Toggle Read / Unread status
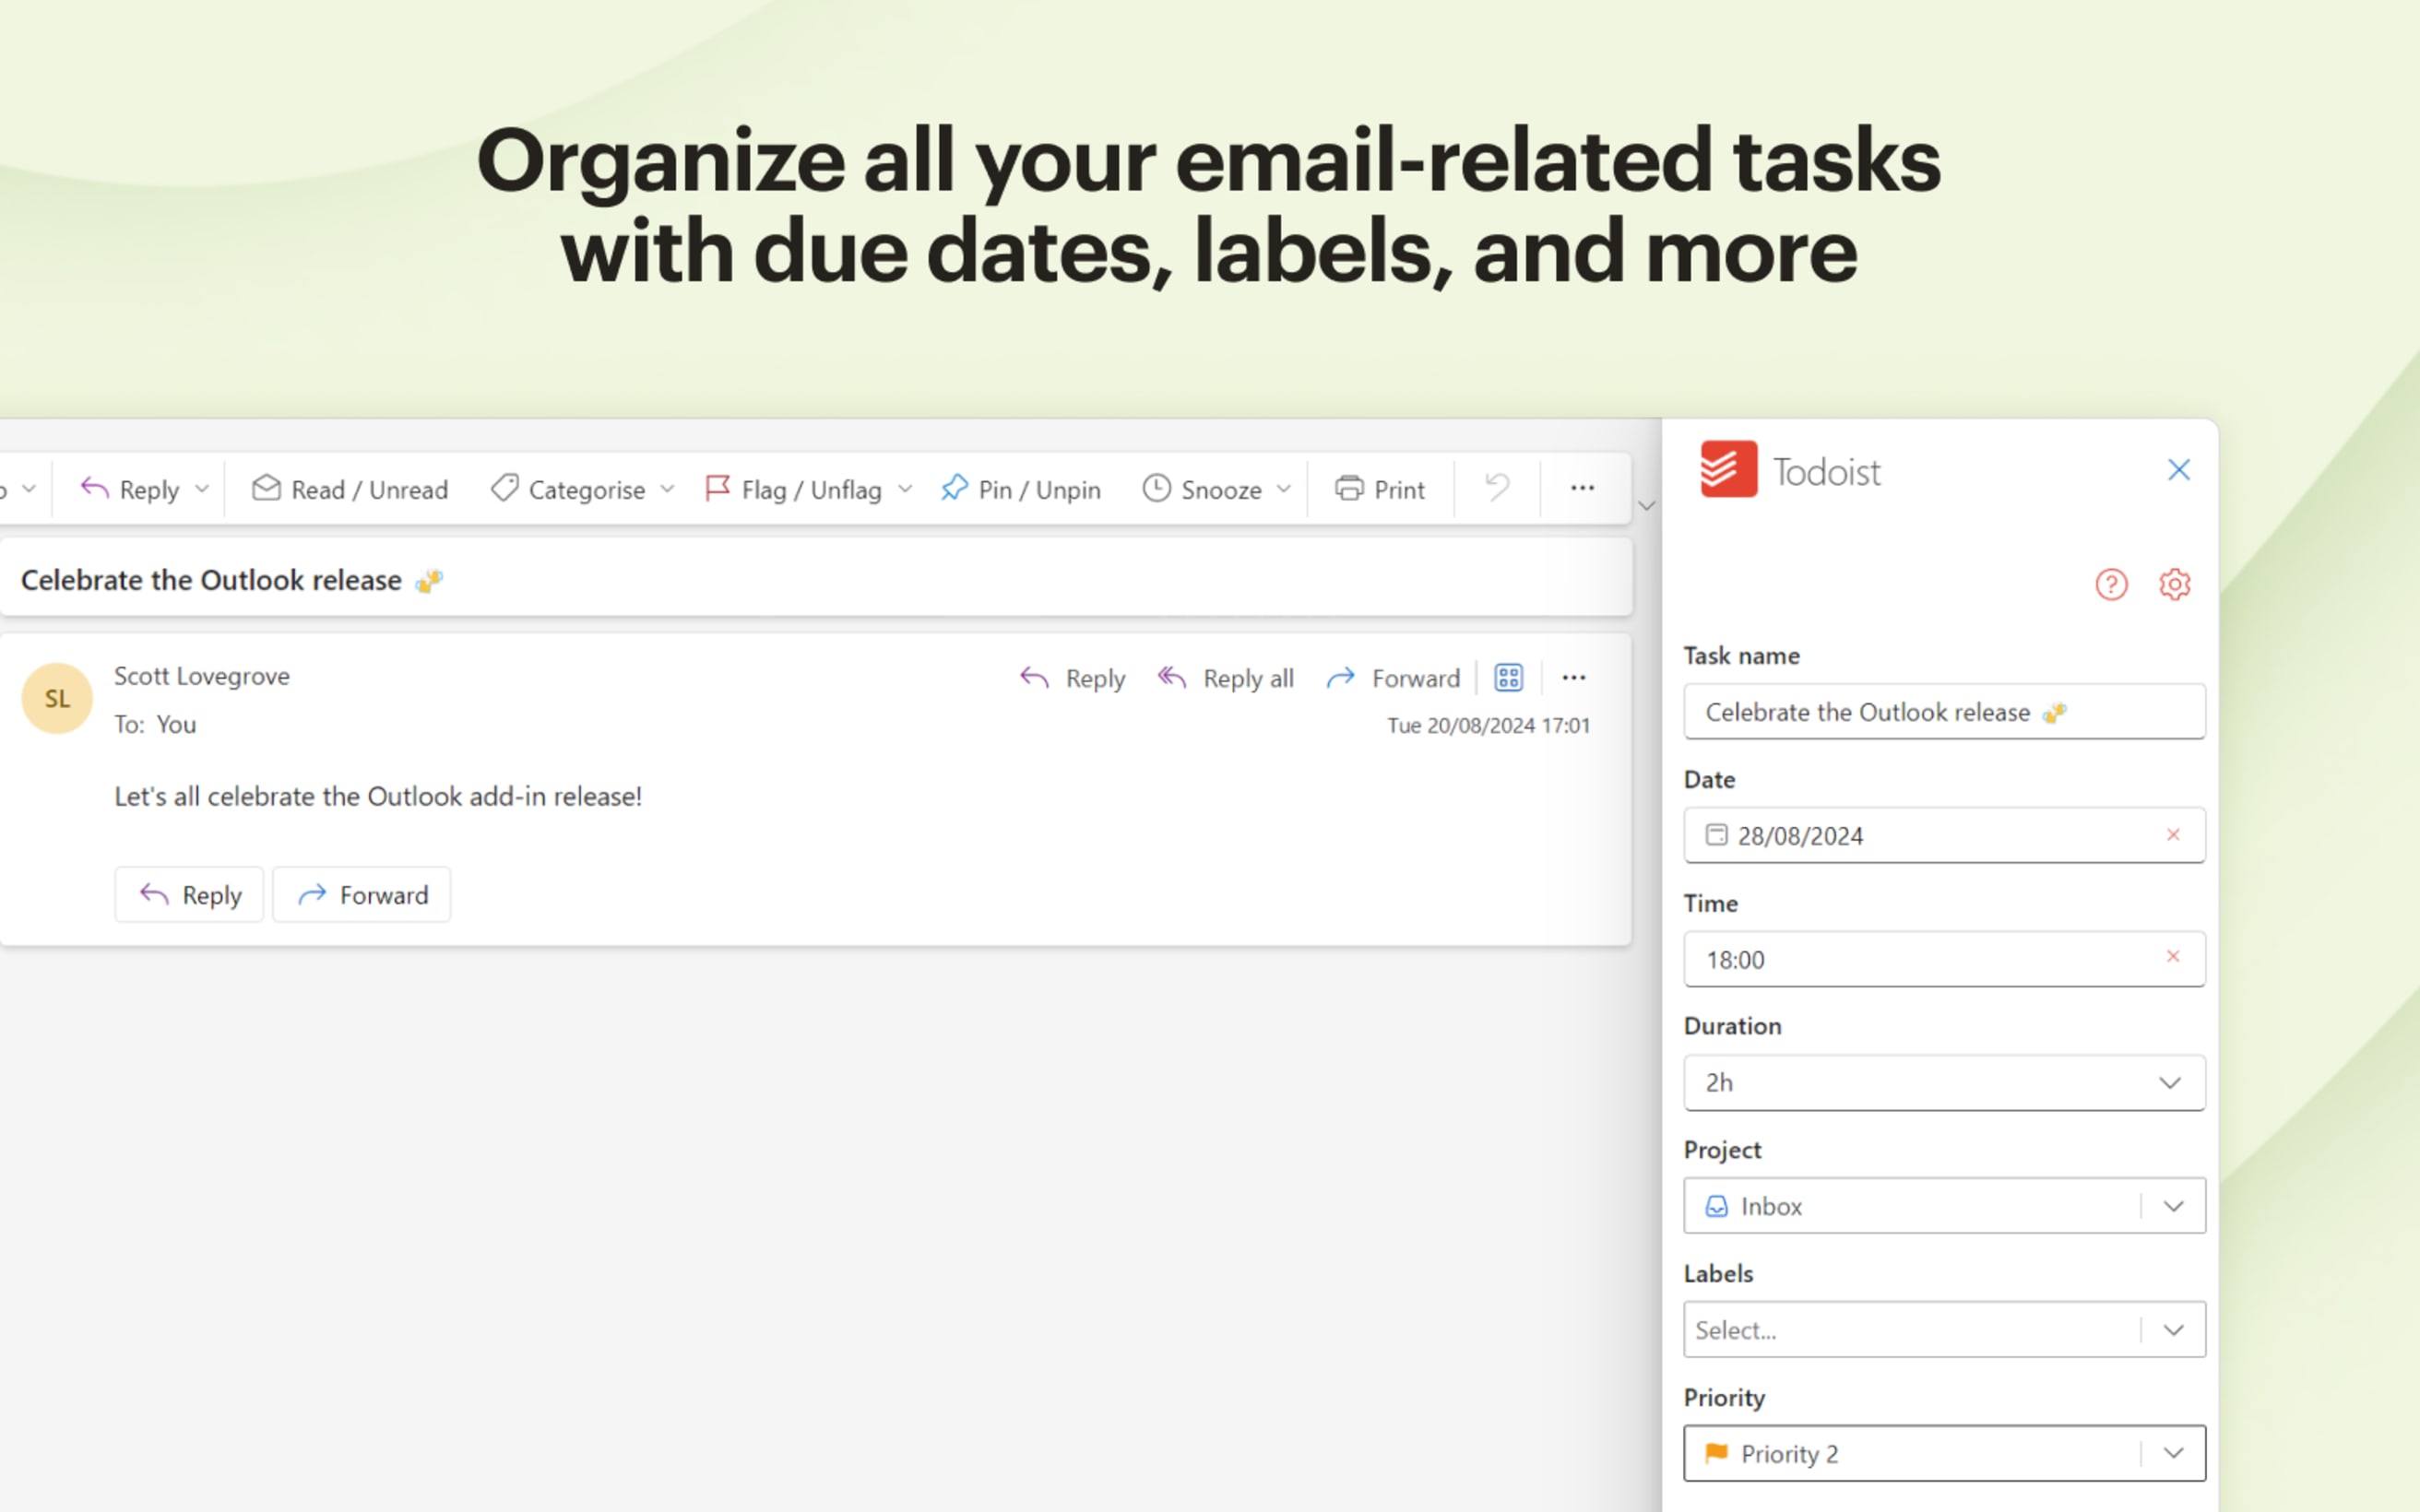The image size is (2420, 1512). click(x=348, y=489)
